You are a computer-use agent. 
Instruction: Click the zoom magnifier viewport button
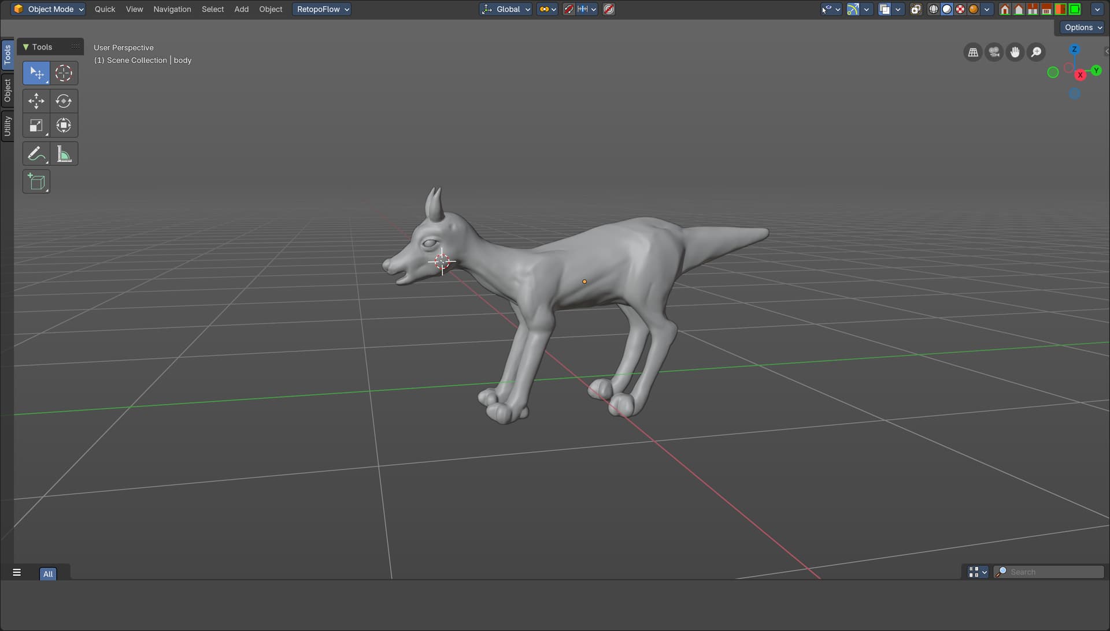pyautogui.click(x=1036, y=53)
